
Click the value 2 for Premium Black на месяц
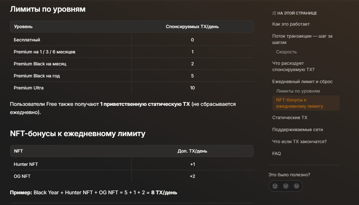point(192,64)
